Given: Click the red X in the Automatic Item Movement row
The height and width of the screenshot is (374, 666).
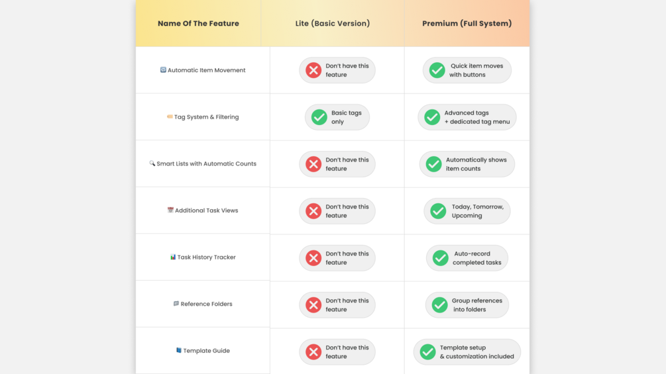Looking at the screenshot, I should pos(313,70).
